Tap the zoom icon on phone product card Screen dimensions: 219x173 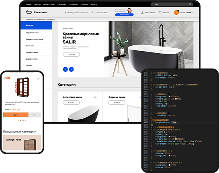[x=38, y=78]
